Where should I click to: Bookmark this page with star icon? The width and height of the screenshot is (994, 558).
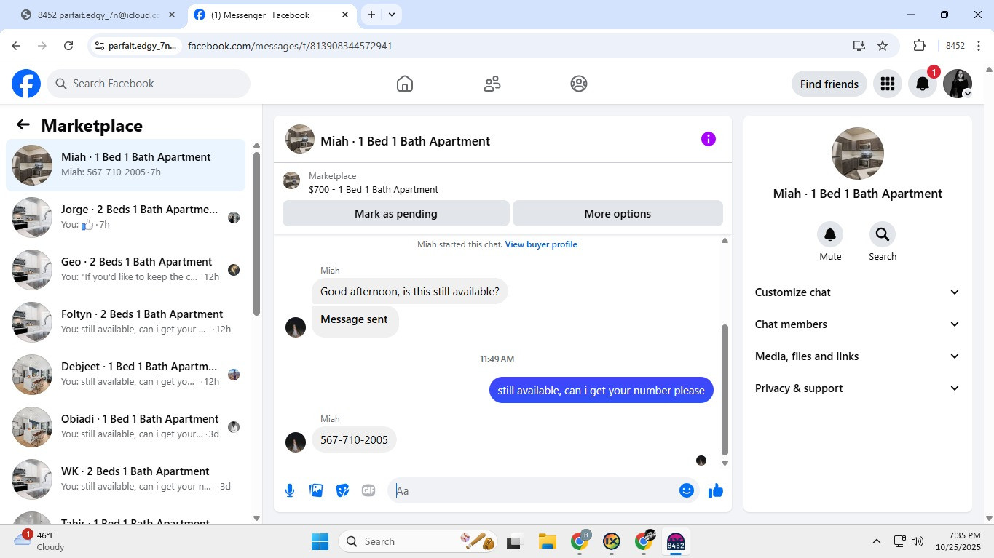[883, 46]
